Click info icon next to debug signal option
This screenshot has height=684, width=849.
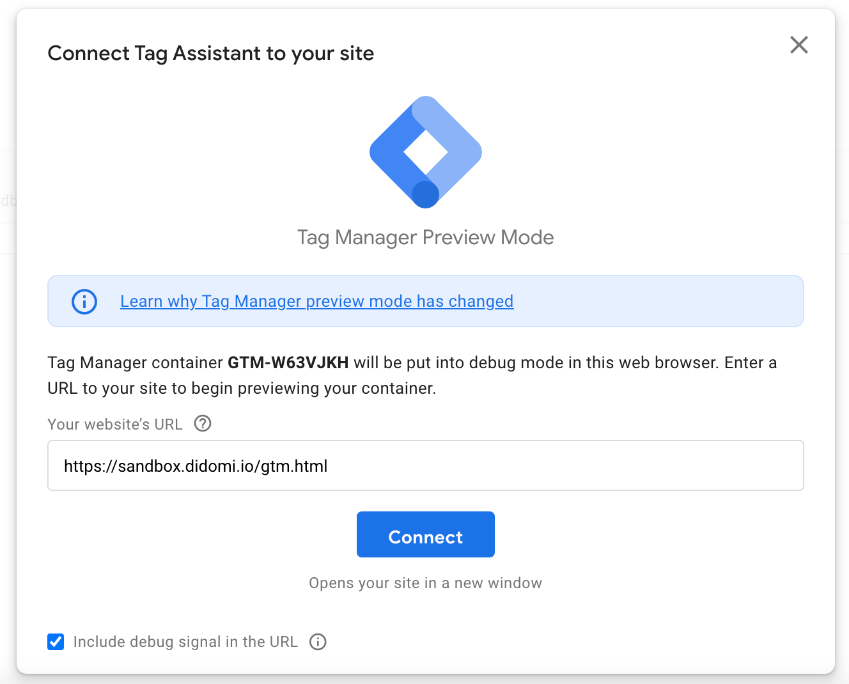click(x=318, y=642)
